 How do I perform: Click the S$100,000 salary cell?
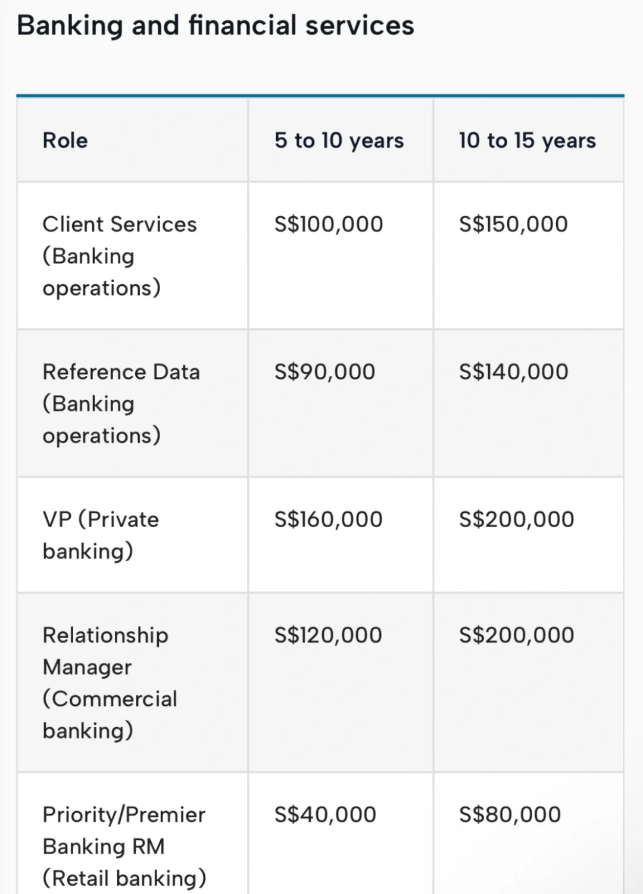click(x=329, y=225)
